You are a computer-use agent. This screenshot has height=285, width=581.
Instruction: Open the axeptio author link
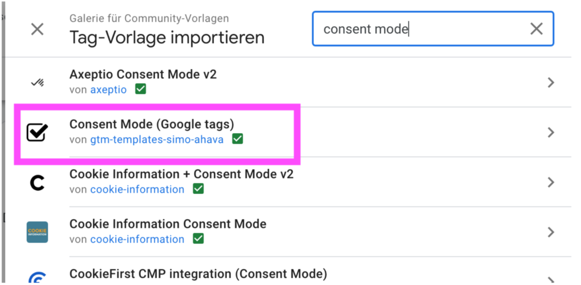pos(108,90)
